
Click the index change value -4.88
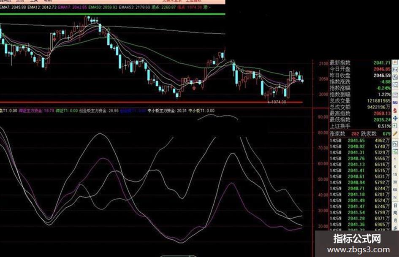[385, 82]
